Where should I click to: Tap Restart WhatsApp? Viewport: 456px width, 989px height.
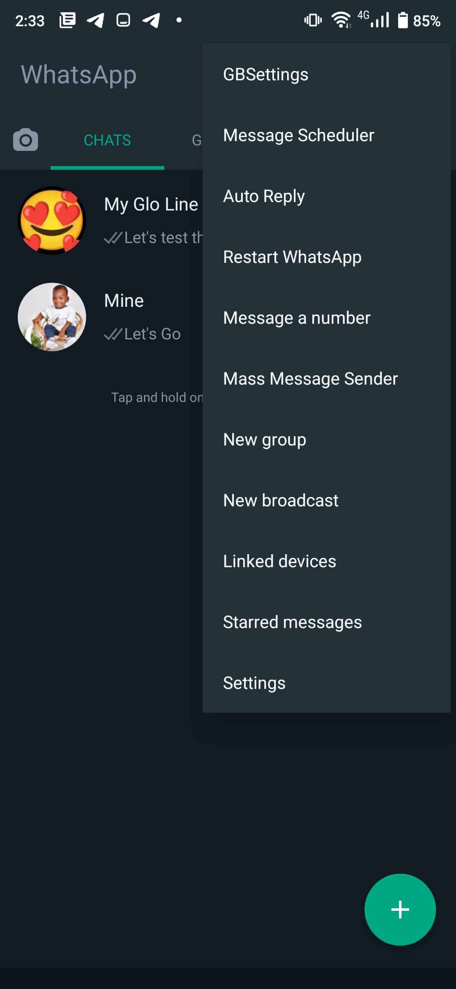pyautogui.click(x=292, y=257)
